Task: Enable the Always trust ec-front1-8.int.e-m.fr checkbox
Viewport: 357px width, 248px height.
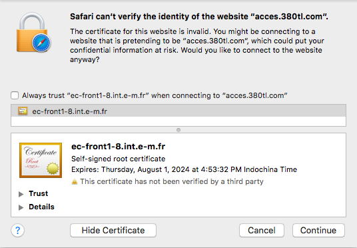Action: (15, 95)
